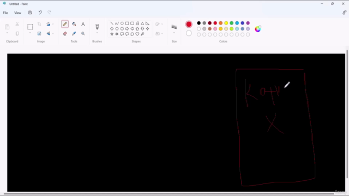
Task: Open the View menu
Action: [17, 13]
